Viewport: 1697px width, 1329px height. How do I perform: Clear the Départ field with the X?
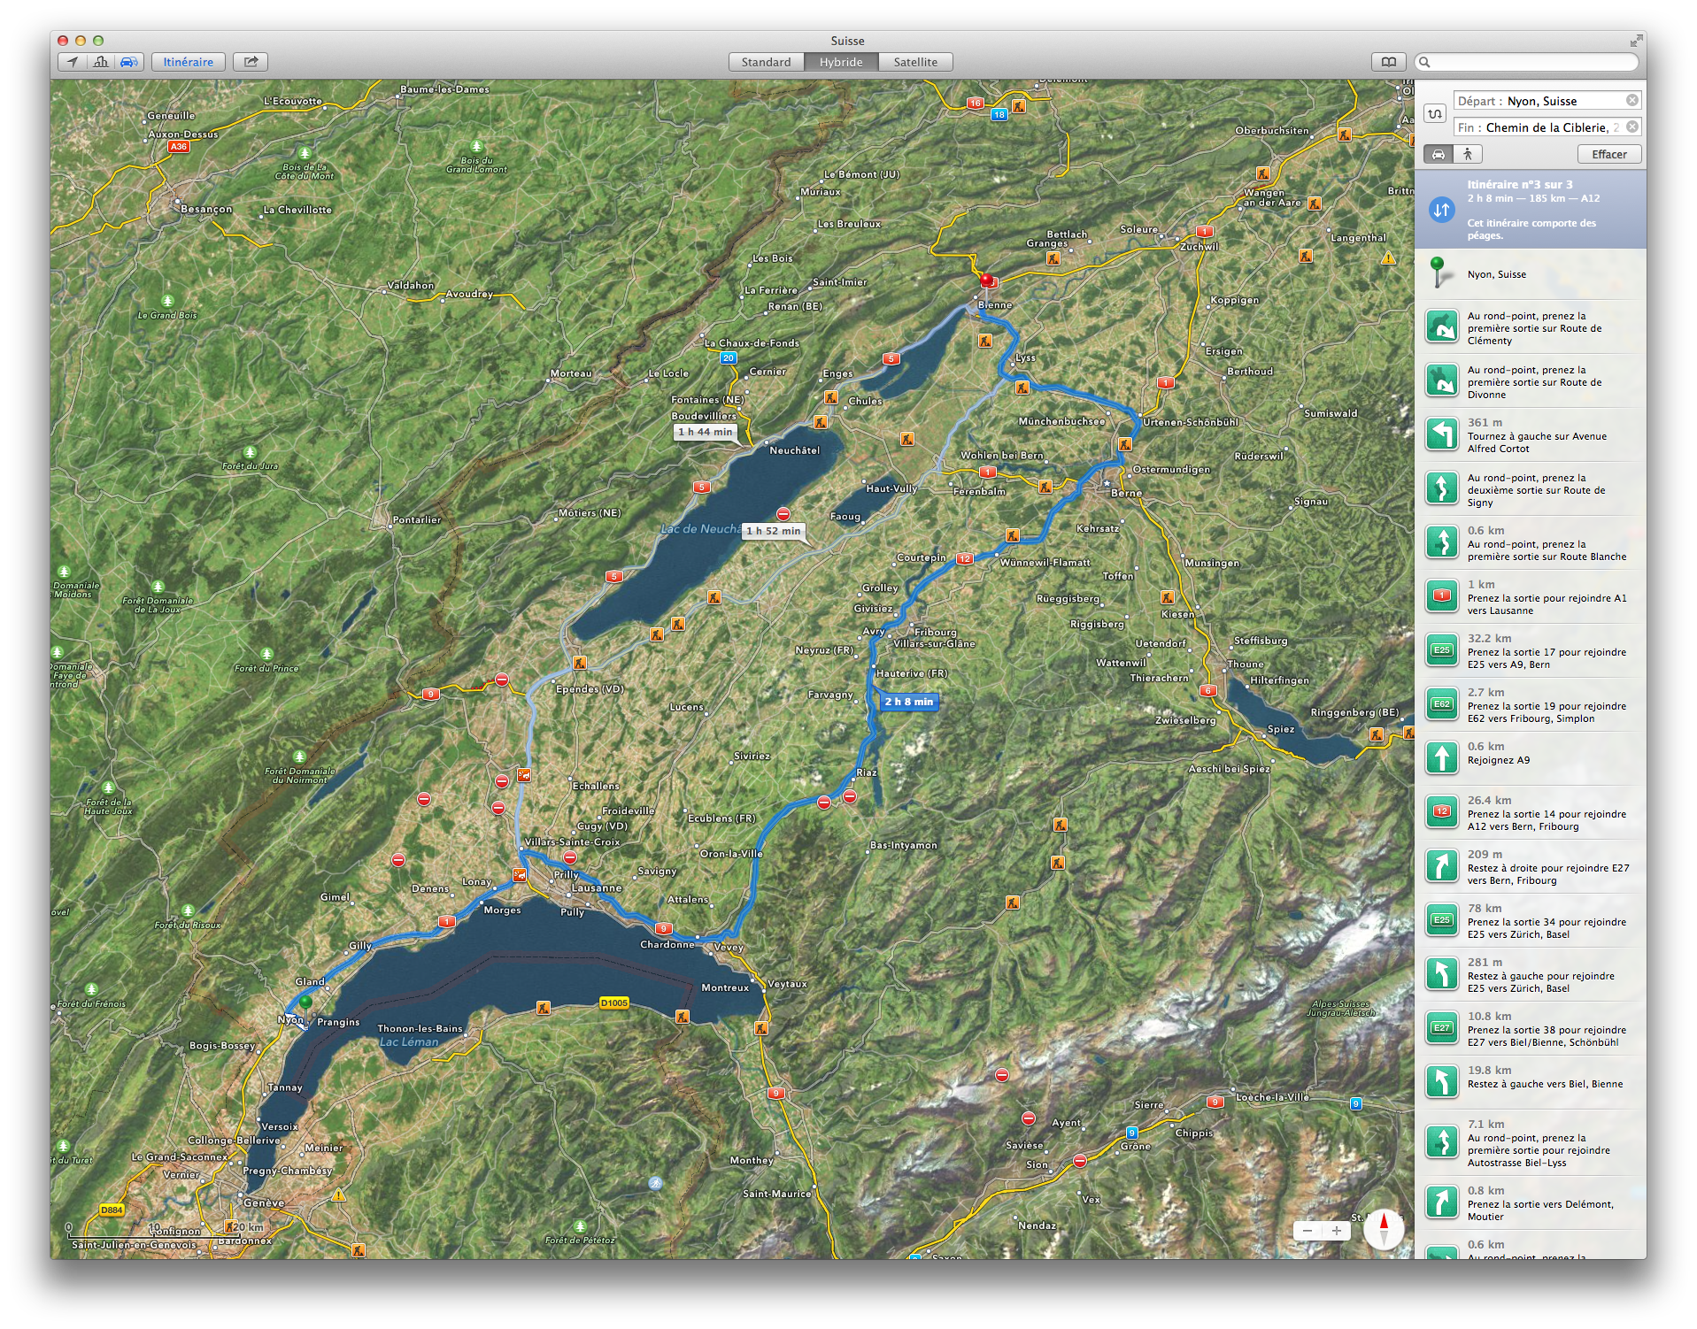click(1631, 101)
